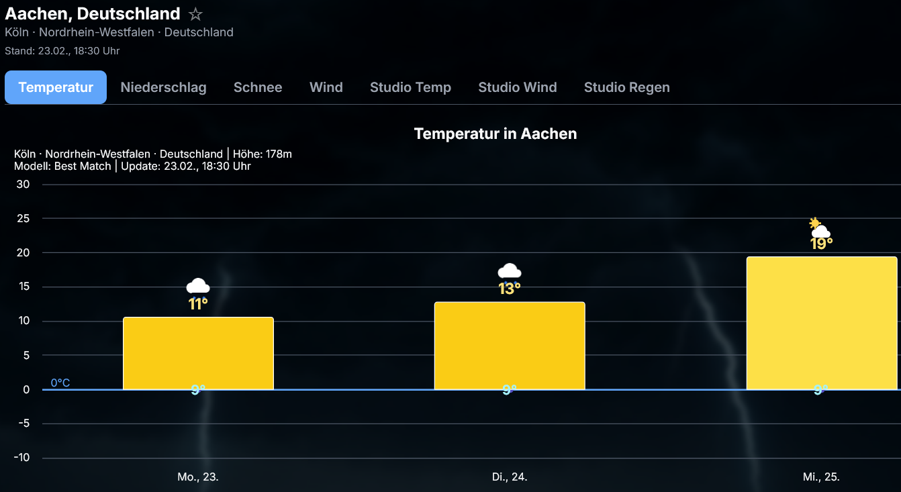Click the Mi., 25. day label
Viewport: 901px width, 492px height.
[821, 477]
